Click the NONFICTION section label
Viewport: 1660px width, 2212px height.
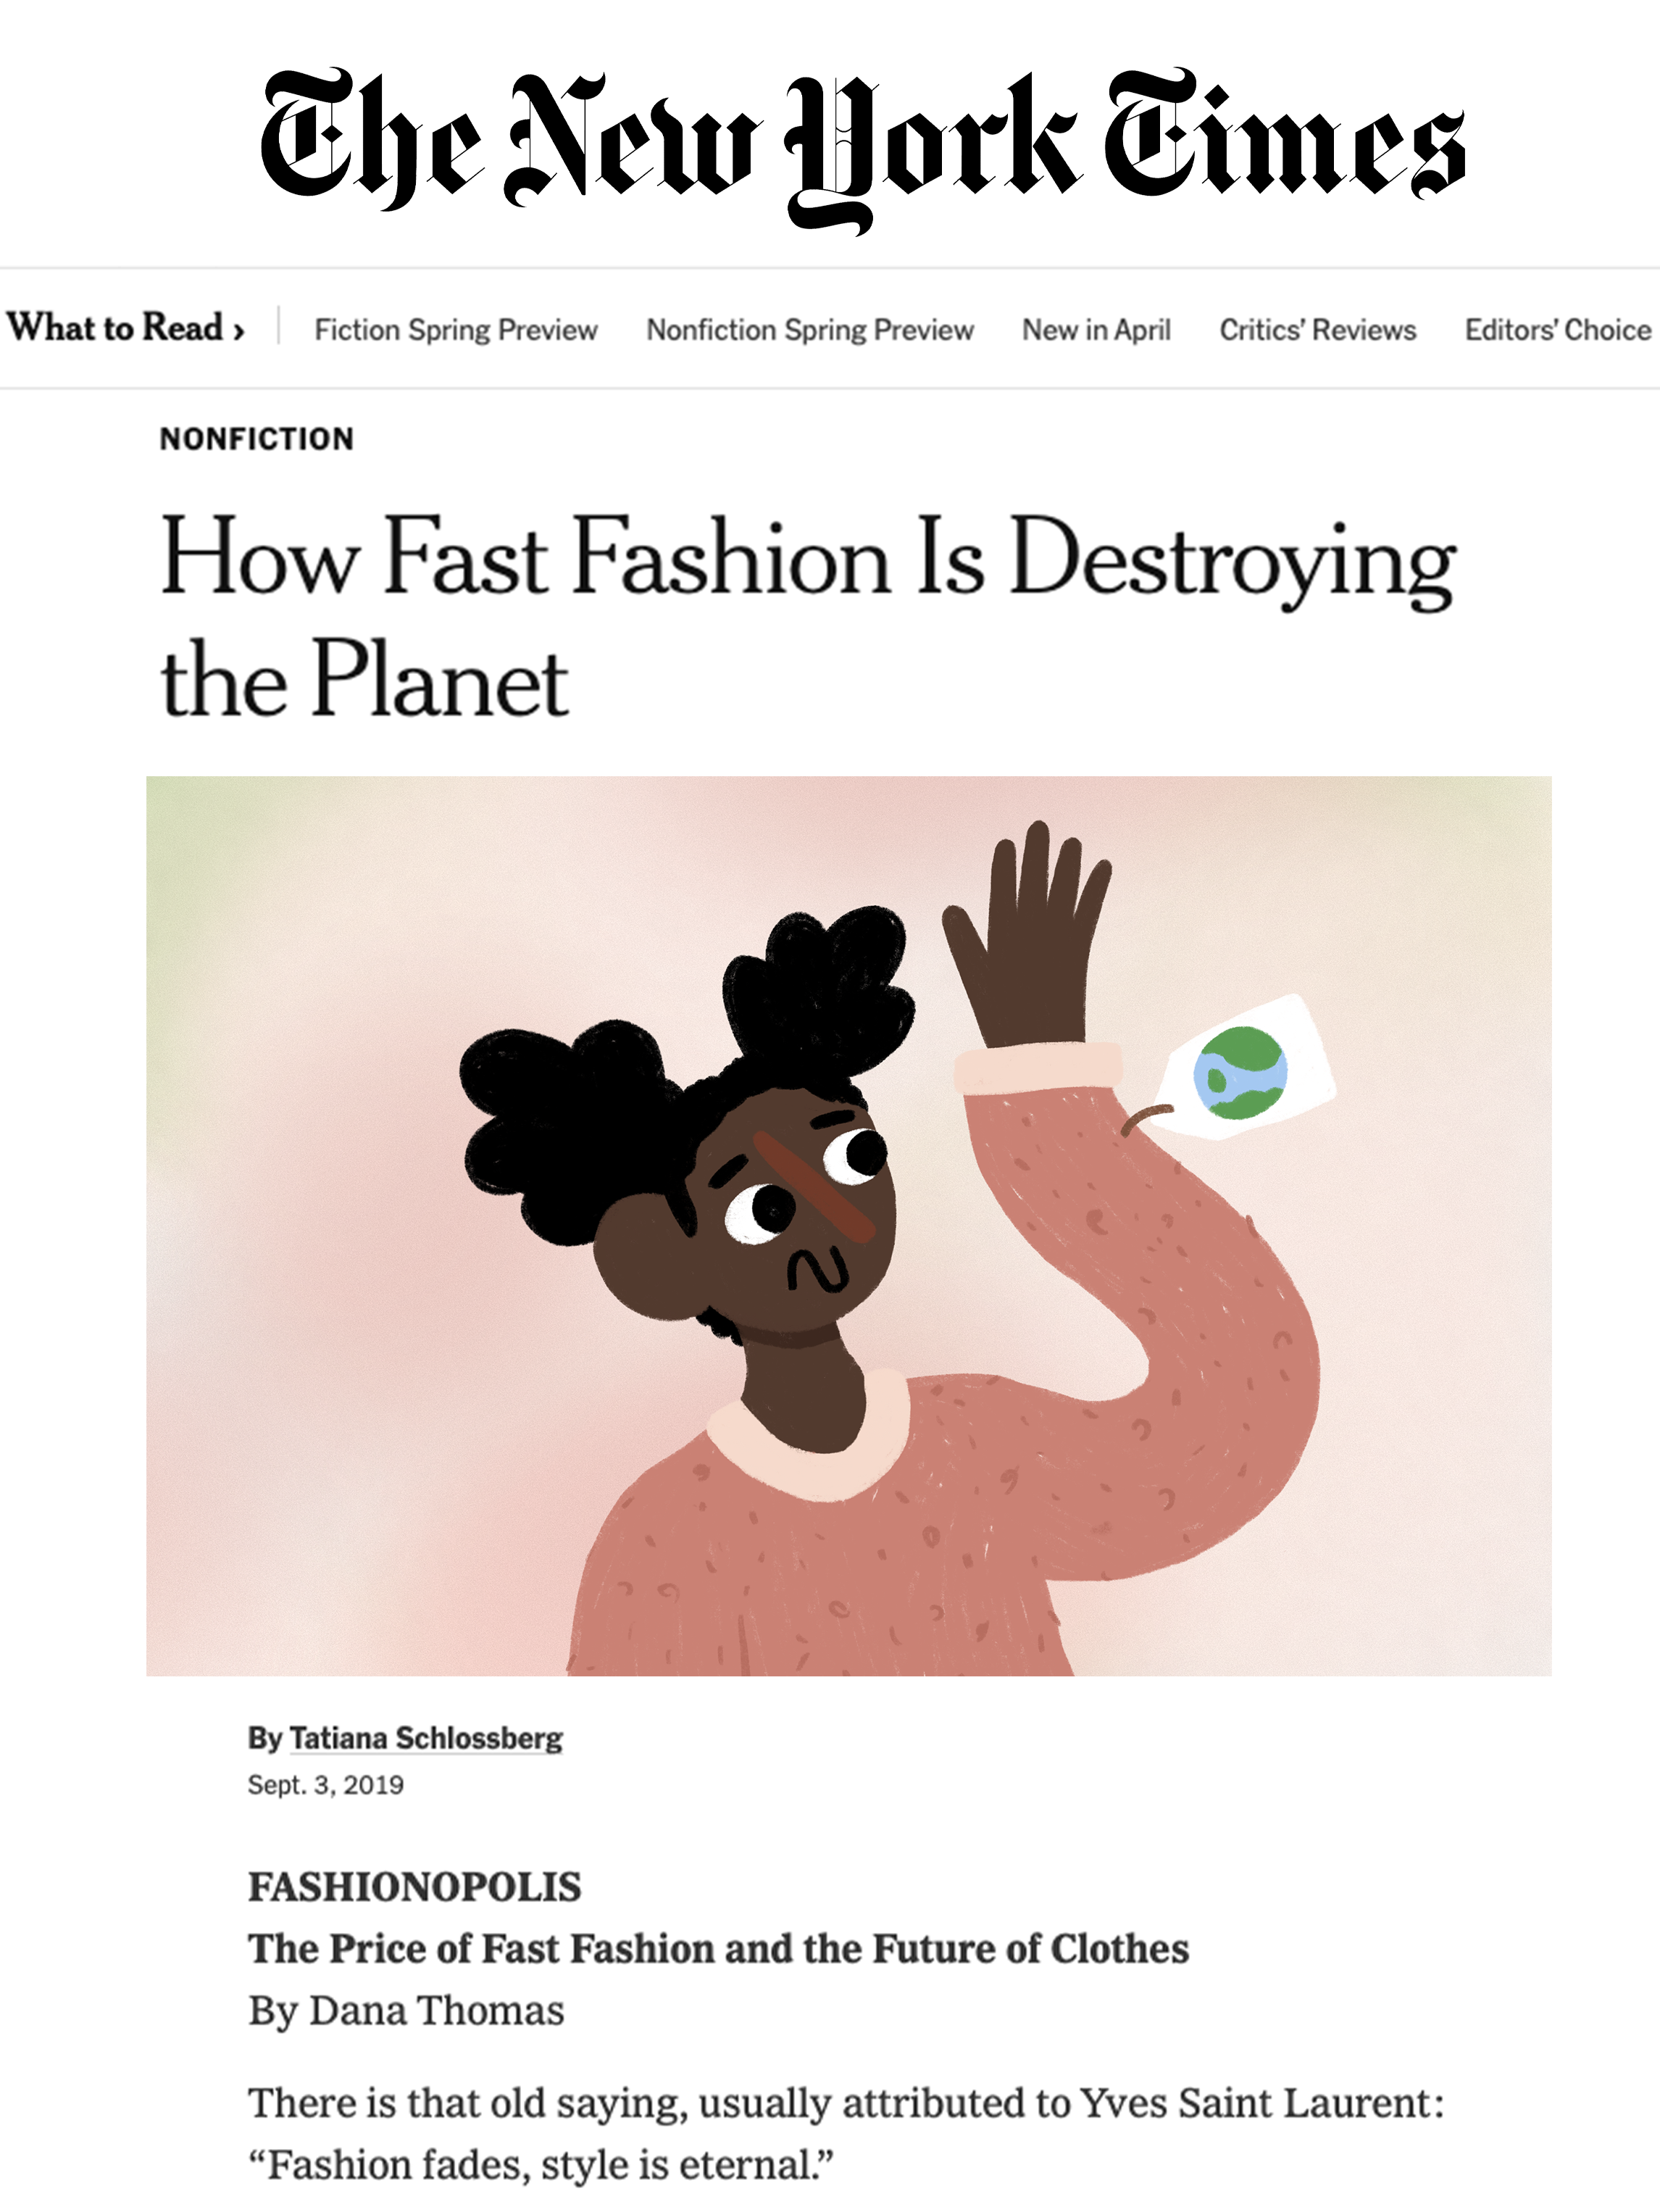[257, 439]
